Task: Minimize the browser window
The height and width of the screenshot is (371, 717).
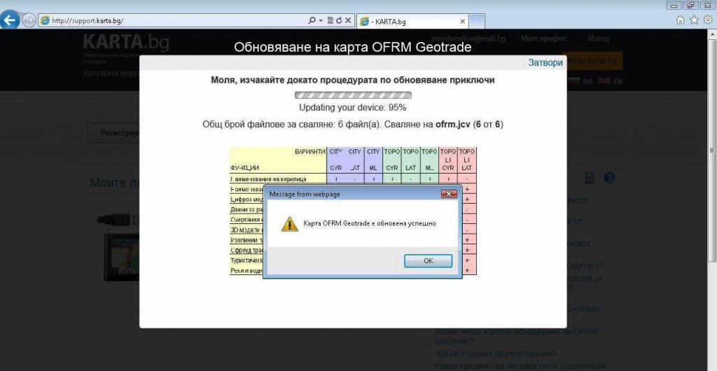Action: [674, 6]
